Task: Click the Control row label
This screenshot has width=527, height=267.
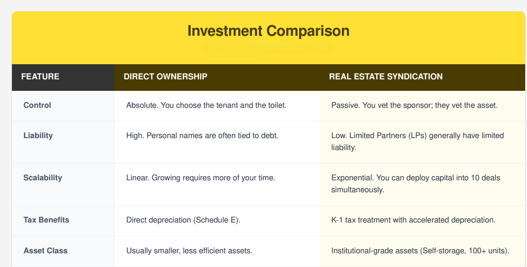Action: point(37,105)
